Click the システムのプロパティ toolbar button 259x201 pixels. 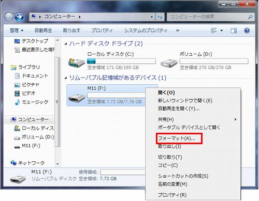tap(146, 30)
